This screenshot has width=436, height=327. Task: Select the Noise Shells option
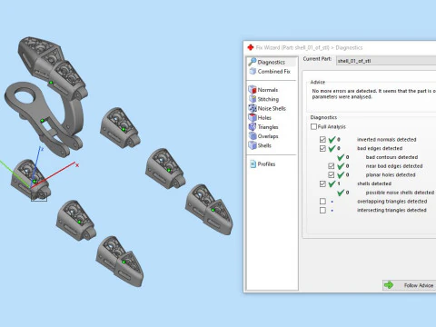(267, 108)
